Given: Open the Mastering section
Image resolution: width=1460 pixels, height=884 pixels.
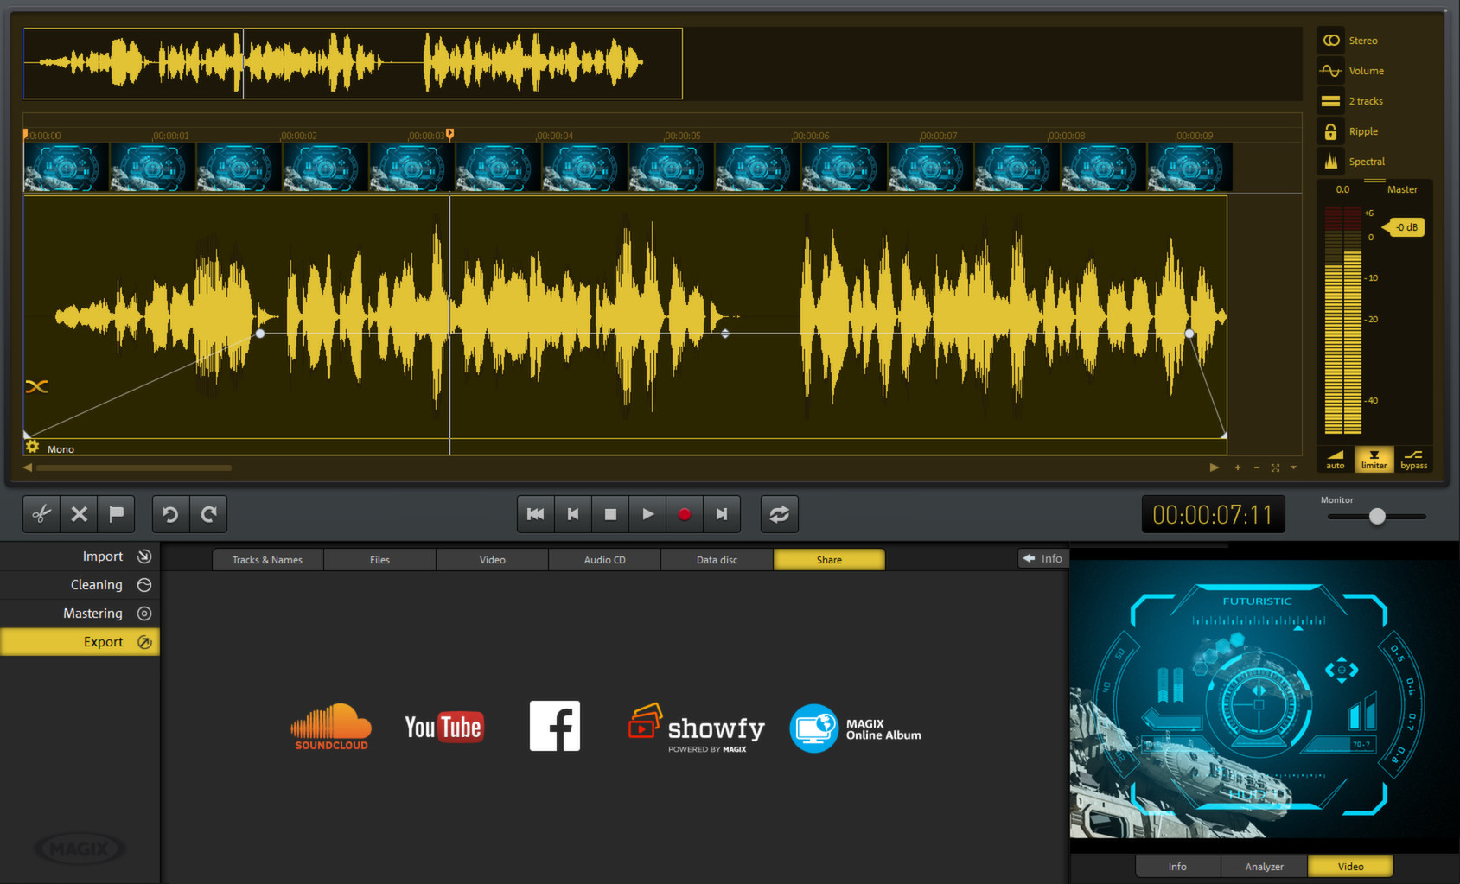Looking at the screenshot, I should tap(80, 614).
